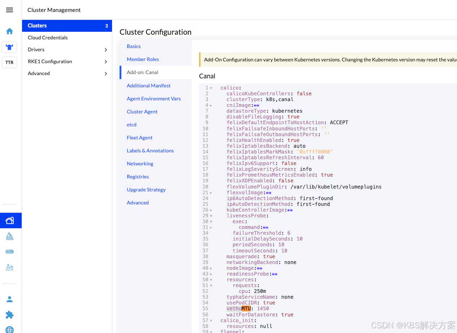
Task: Unfold the collapsed kubeControllerImage value marker
Action: pyautogui.click(x=290, y=210)
